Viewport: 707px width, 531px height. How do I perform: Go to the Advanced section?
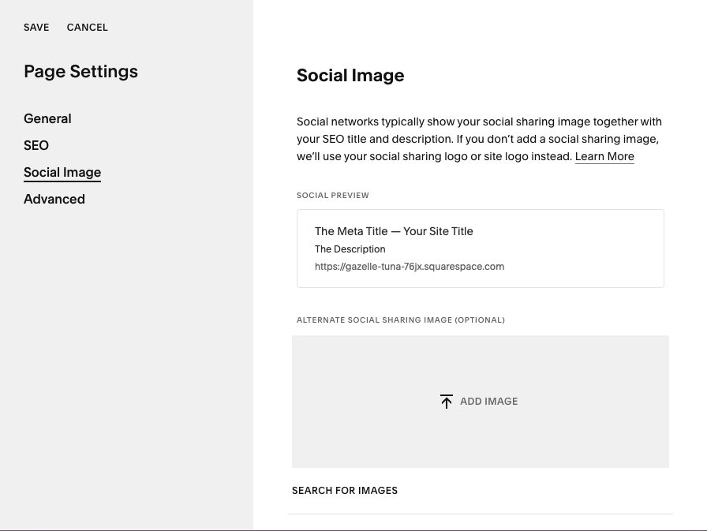pos(54,200)
